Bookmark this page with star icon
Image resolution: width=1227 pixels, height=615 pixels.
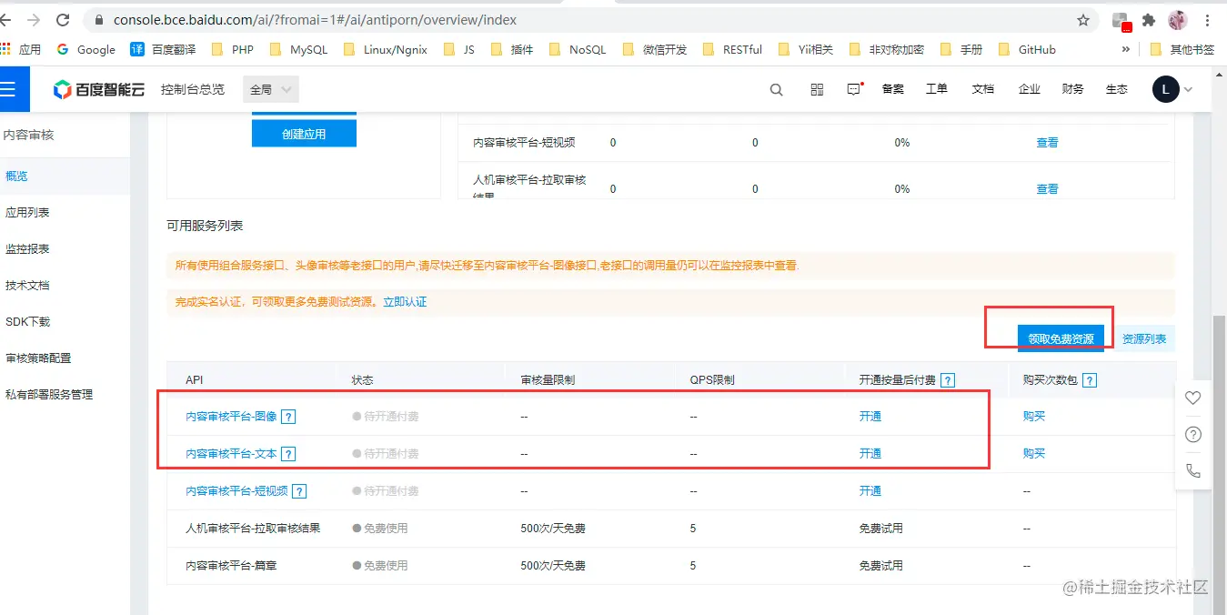[1082, 20]
